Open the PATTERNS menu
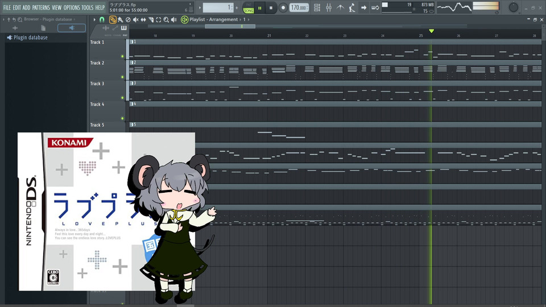The width and height of the screenshot is (546, 307). pyautogui.click(x=41, y=7)
